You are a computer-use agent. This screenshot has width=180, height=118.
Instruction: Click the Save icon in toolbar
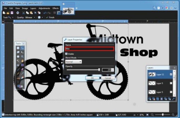(x=12, y=13)
